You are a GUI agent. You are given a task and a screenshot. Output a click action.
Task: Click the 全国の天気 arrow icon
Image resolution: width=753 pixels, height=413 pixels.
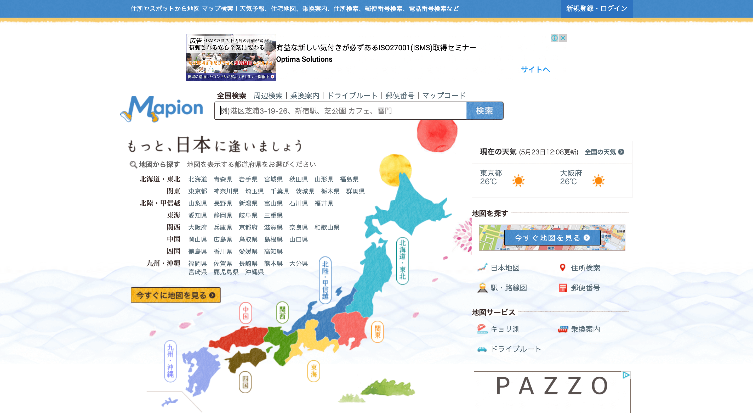[621, 152]
